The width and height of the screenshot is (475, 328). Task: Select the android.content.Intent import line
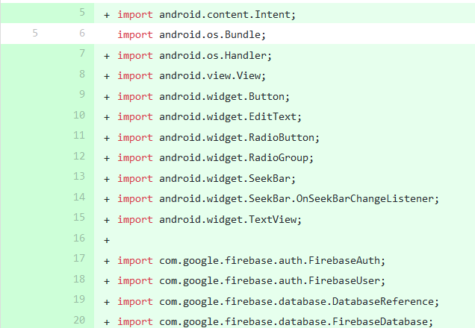(x=206, y=14)
